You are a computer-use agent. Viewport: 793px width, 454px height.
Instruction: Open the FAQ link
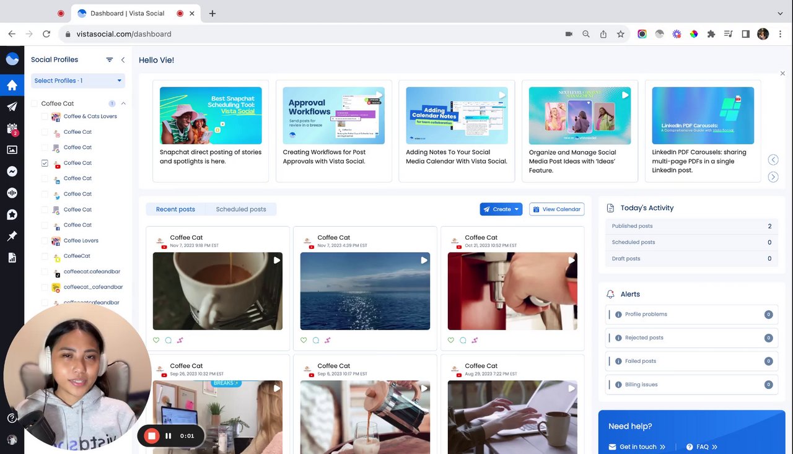click(702, 447)
